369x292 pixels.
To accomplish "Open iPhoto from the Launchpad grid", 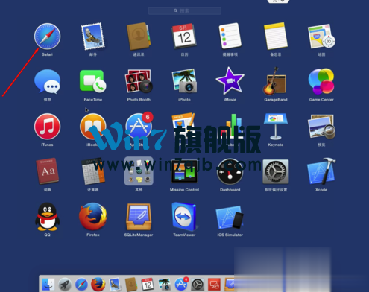I will pyautogui.click(x=184, y=81).
